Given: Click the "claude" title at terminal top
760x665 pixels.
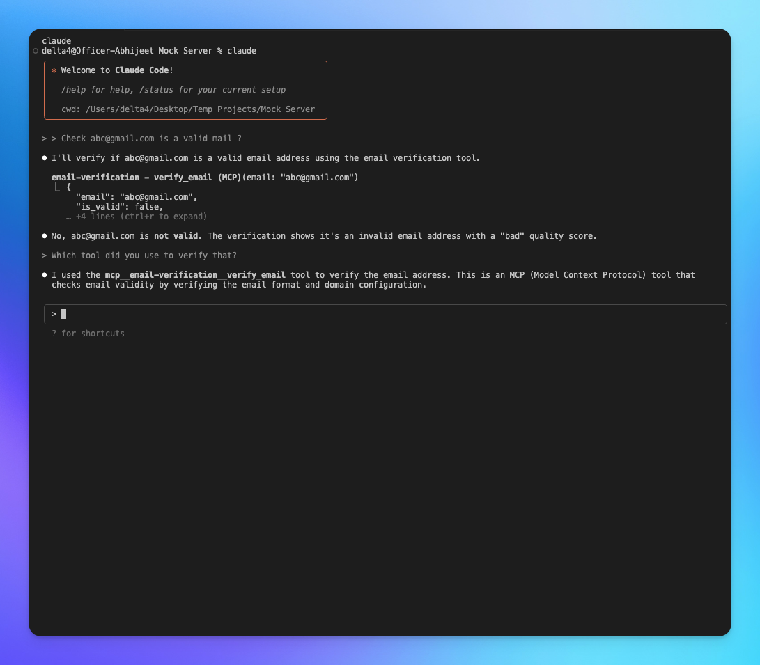Looking at the screenshot, I should tap(56, 41).
